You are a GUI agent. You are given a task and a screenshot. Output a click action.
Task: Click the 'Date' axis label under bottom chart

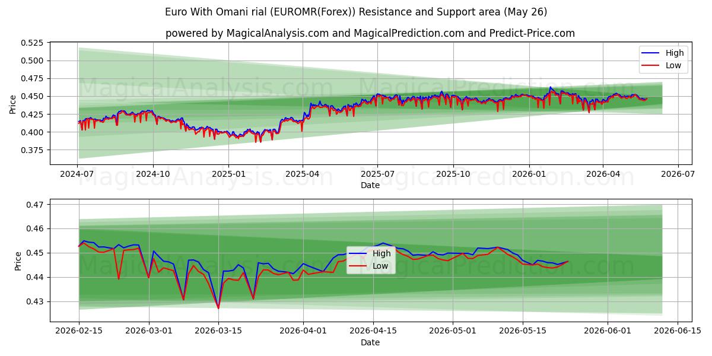370,343
